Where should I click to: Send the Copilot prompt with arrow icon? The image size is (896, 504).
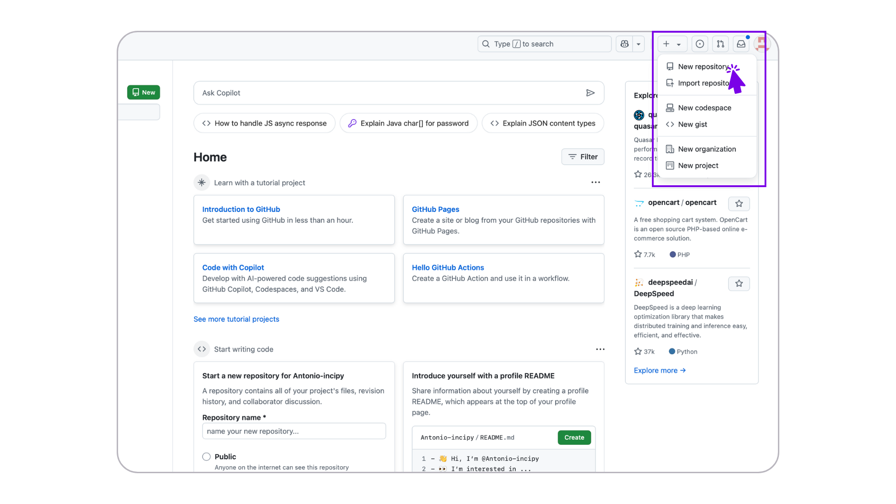click(x=590, y=93)
